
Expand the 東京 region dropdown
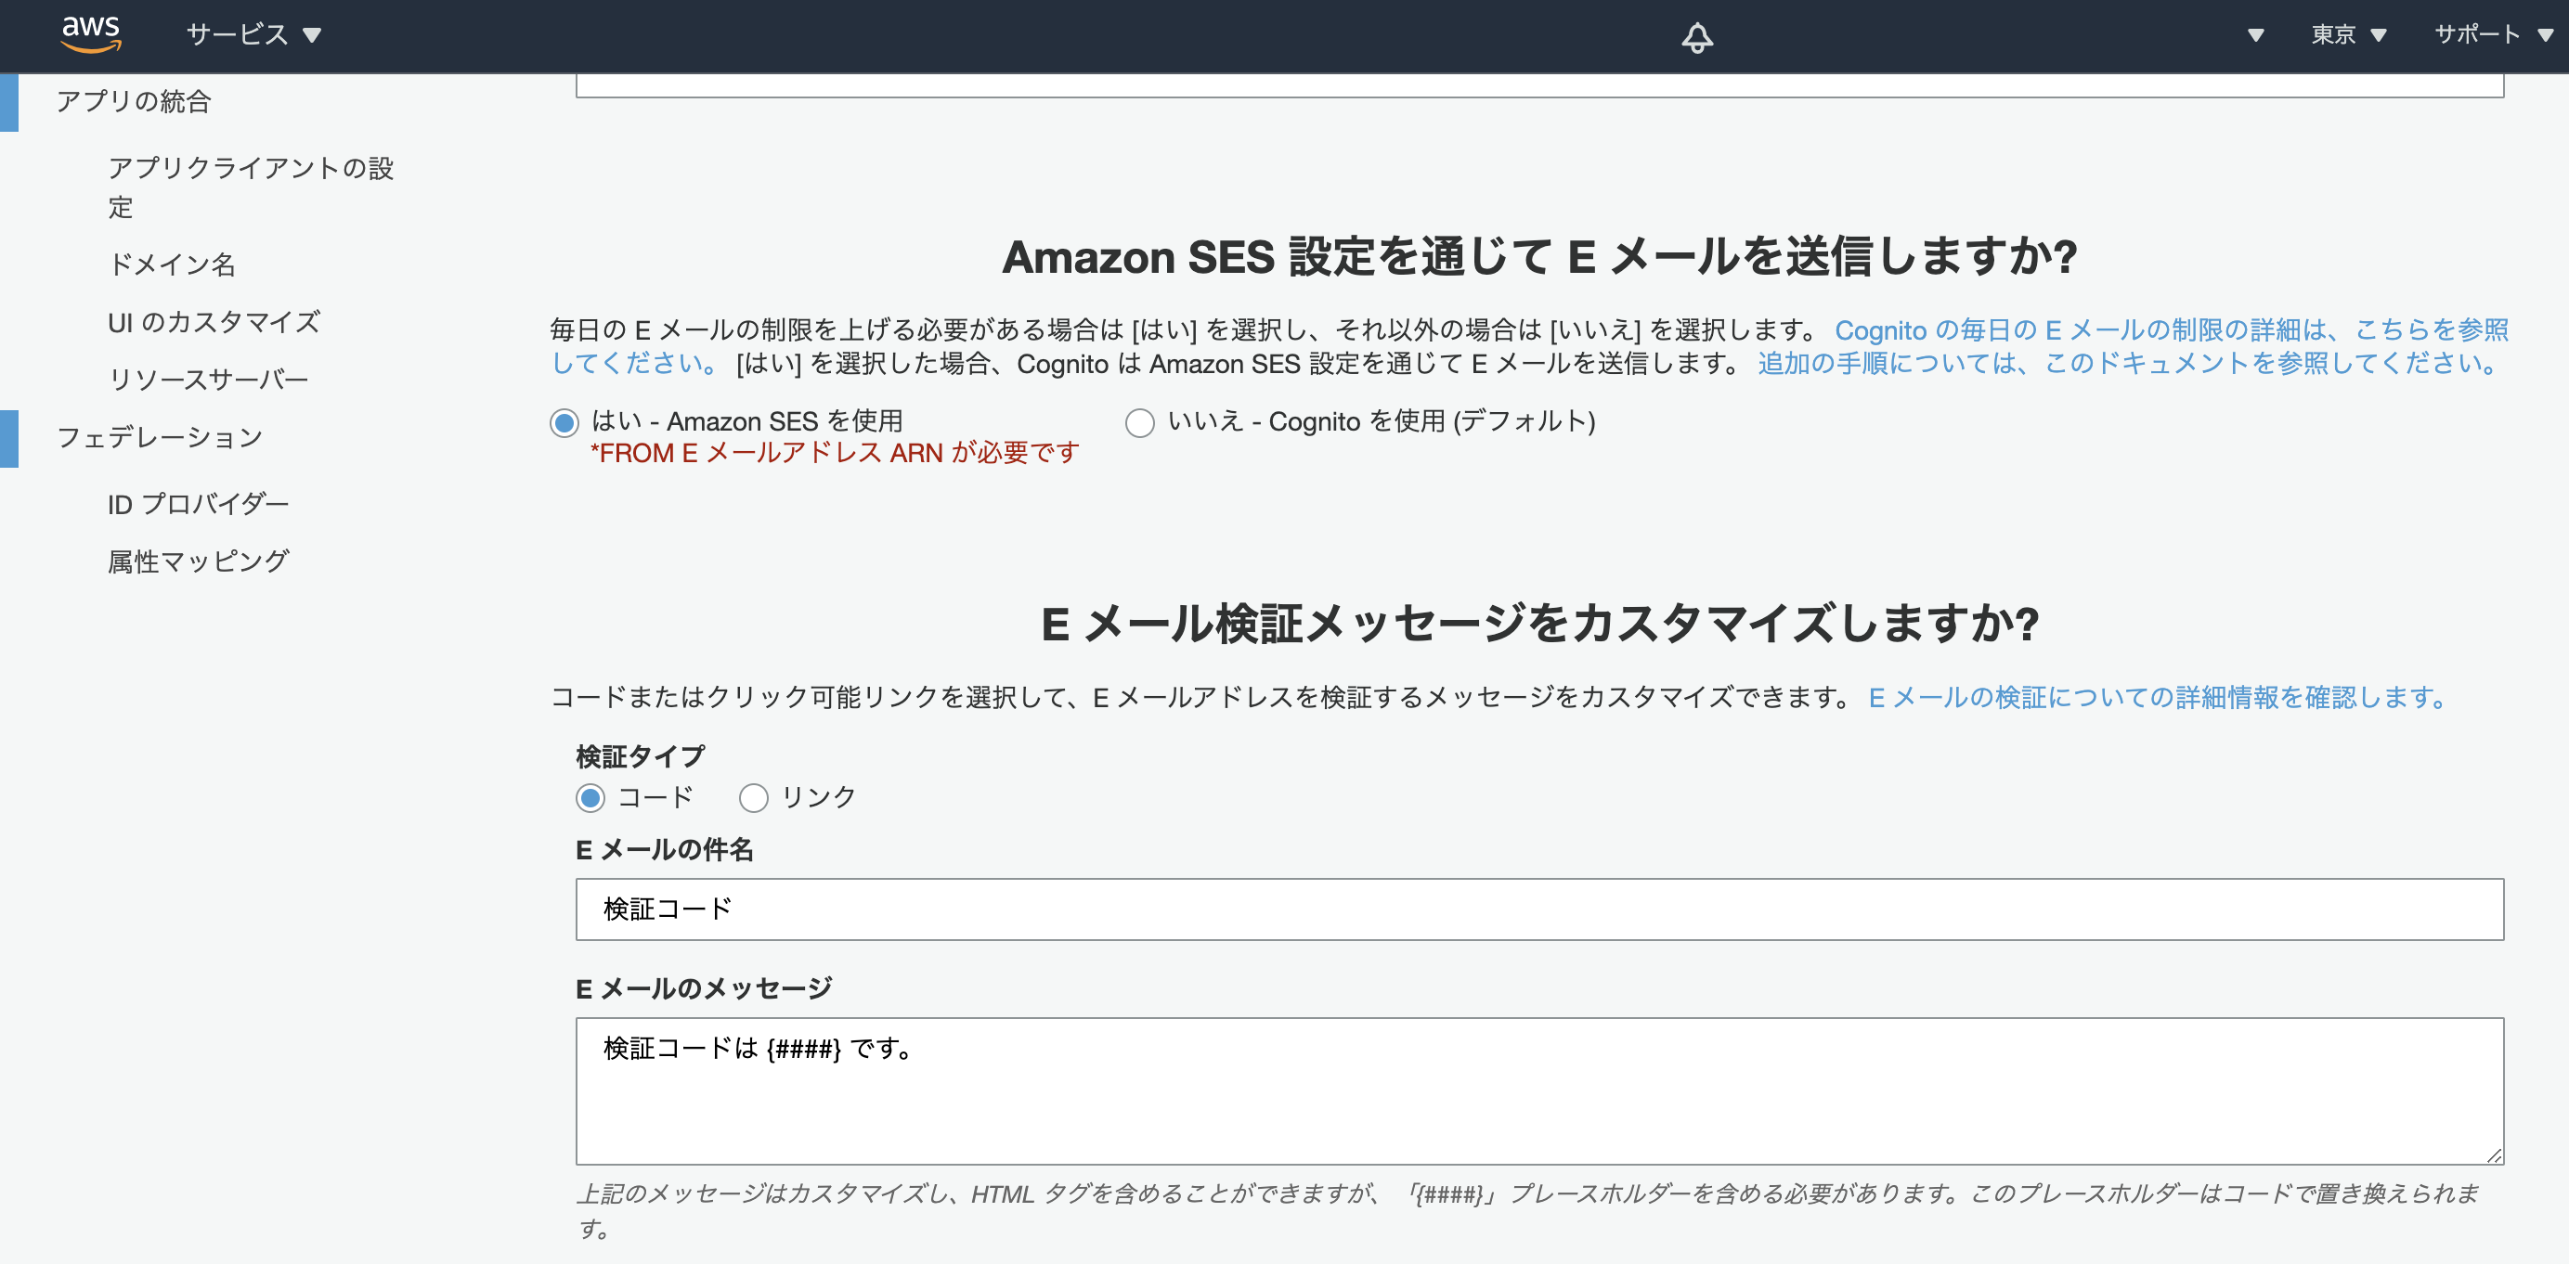tap(2348, 35)
